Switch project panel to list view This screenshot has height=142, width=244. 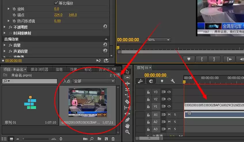(x=4, y=139)
